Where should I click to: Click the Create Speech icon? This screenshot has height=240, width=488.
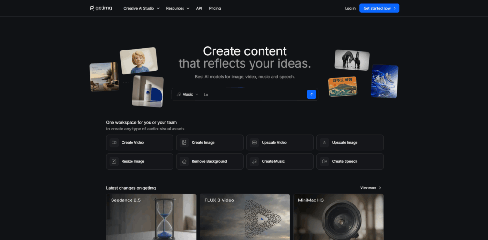(324, 161)
